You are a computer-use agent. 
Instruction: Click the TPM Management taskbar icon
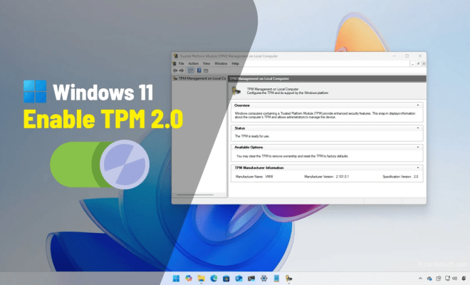click(288, 279)
